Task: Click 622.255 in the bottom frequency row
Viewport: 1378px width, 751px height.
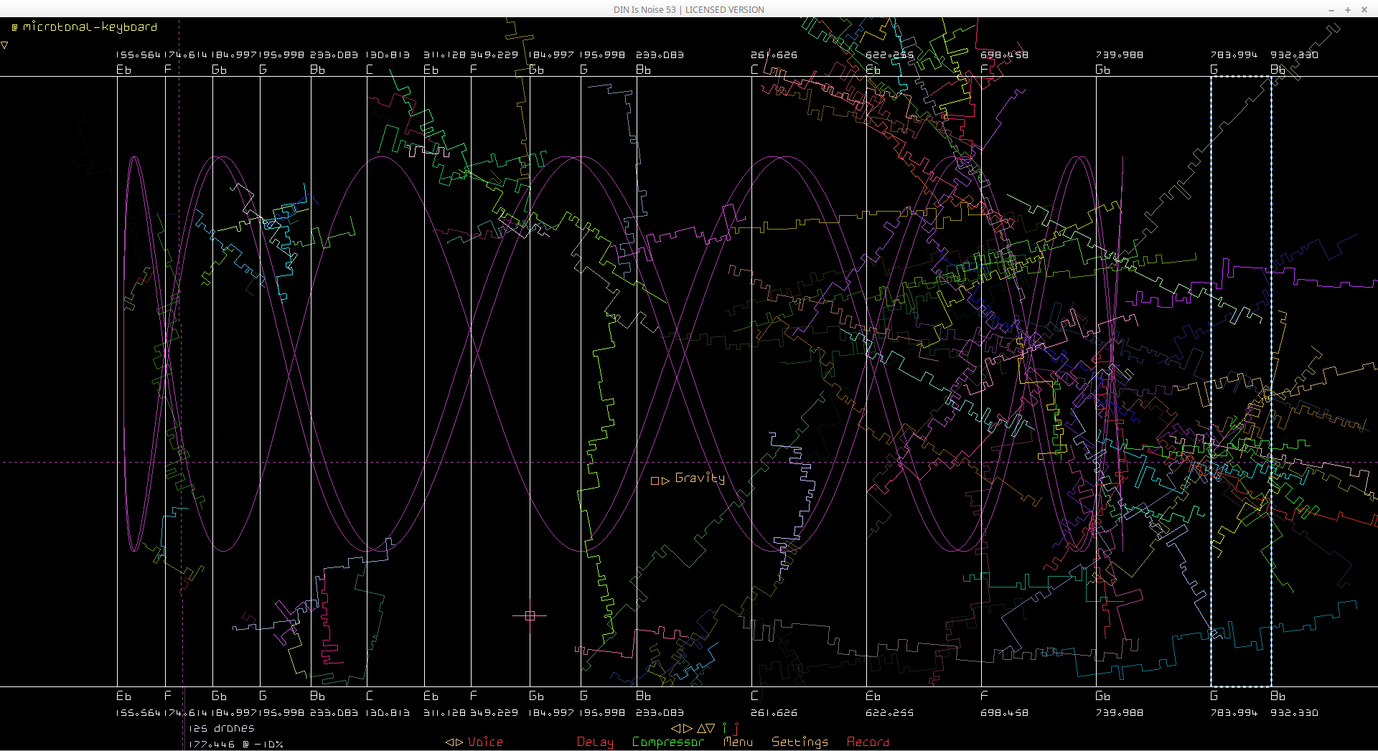Action: (889, 713)
